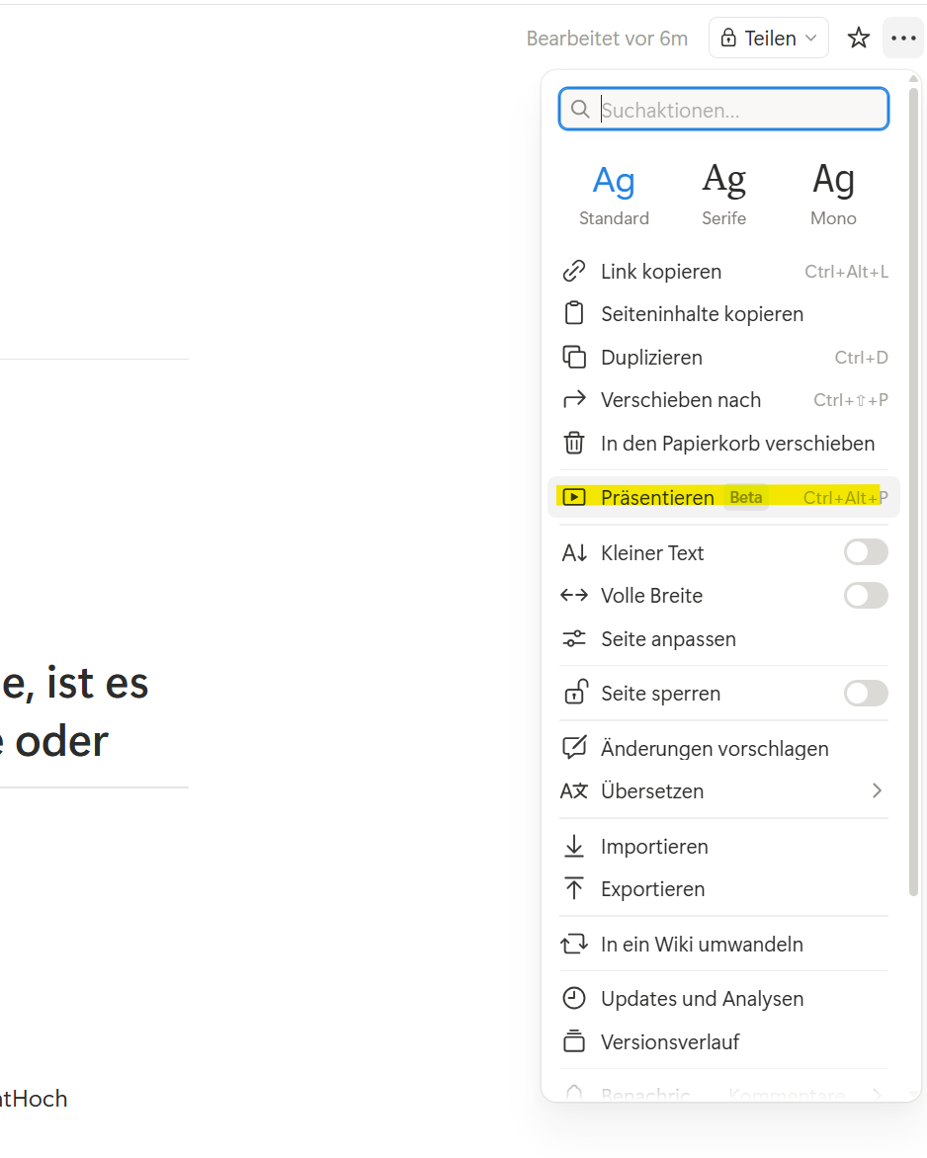Click the export arrow icon beside Exportieren
This screenshot has width=927, height=1158.
pos(575,888)
